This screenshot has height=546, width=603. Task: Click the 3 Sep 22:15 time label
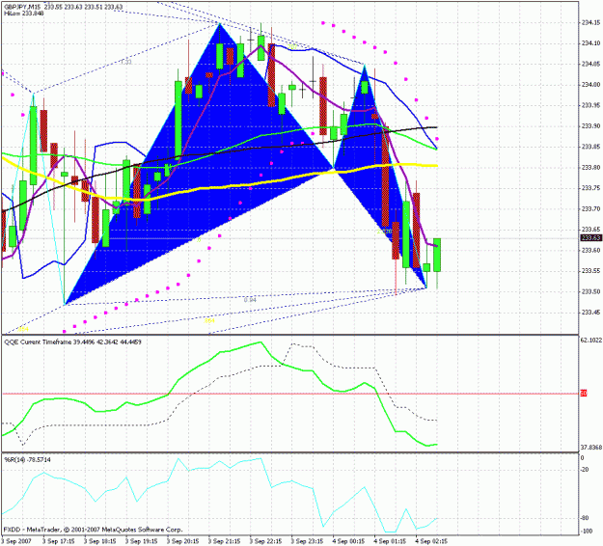(265, 541)
